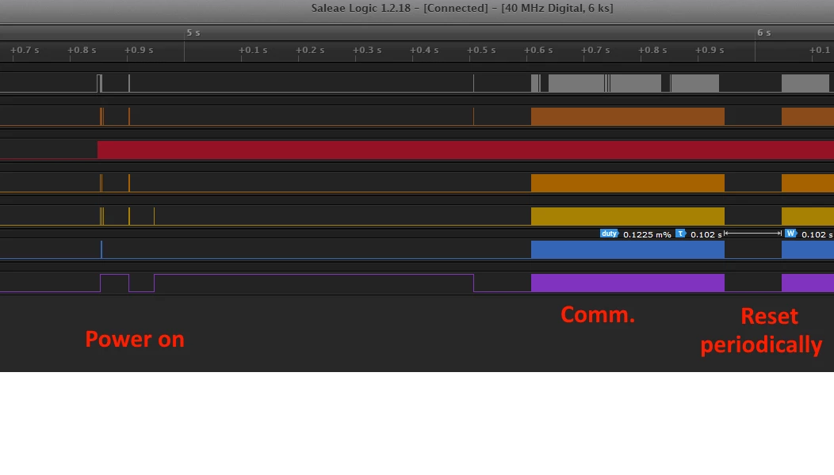Click the 5 s timeline marker
The height and width of the screenshot is (475, 834).
[193, 33]
